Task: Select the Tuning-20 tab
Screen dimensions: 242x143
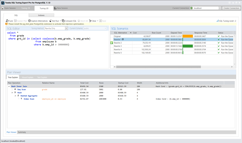Action: pyautogui.click(x=44, y=8)
